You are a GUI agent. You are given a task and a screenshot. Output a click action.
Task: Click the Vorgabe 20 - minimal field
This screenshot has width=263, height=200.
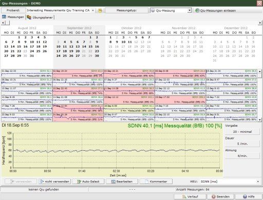(x=242, y=132)
